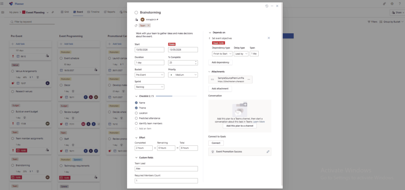Click the link icon on the attachment

coord(212,79)
